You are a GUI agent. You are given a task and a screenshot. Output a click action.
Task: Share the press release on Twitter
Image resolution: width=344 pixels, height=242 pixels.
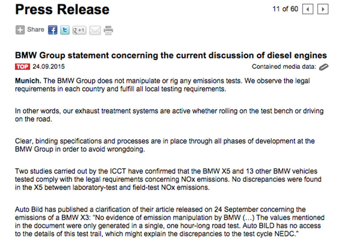tap(65, 30)
